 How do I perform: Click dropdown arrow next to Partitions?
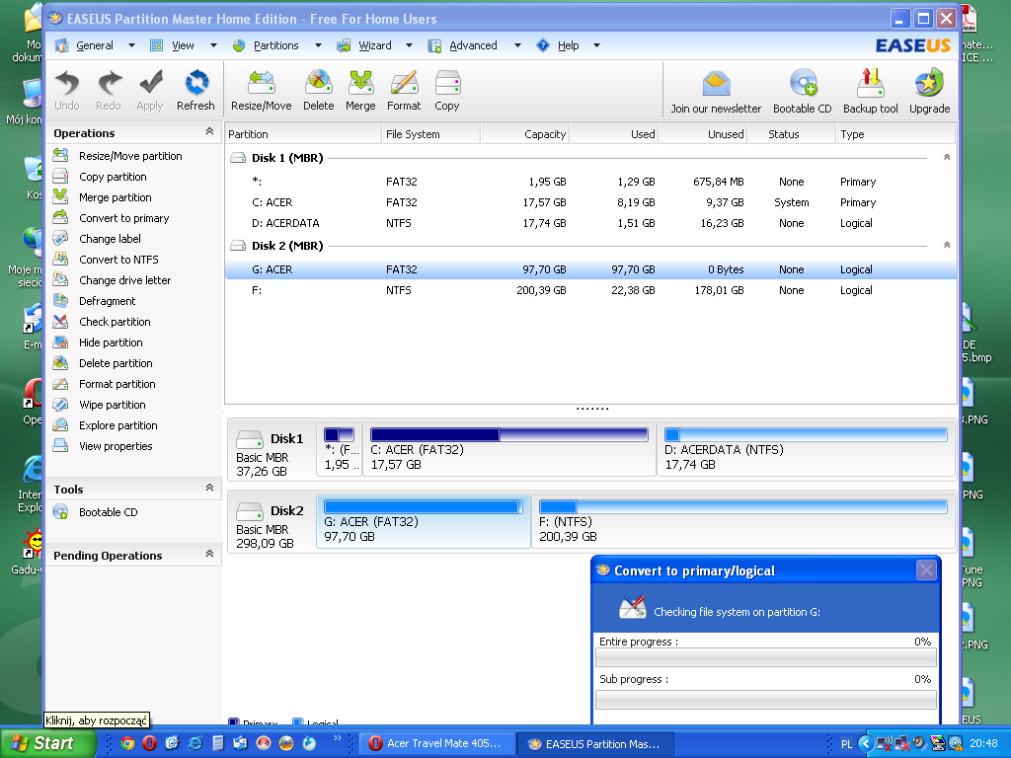[x=318, y=45]
